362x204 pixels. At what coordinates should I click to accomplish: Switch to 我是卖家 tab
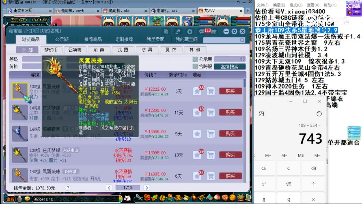(x=155, y=39)
